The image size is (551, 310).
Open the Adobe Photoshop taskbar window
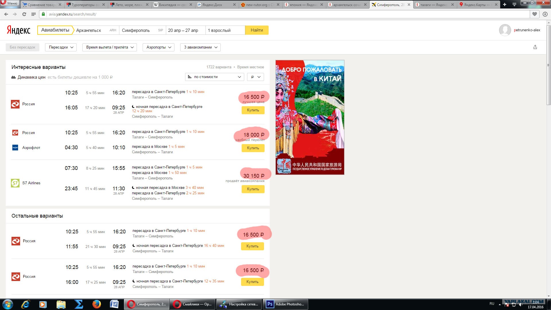(286, 304)
